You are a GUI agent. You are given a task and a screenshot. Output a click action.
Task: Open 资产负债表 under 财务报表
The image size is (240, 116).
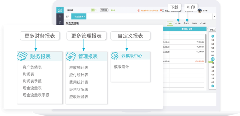click(32, 67)
